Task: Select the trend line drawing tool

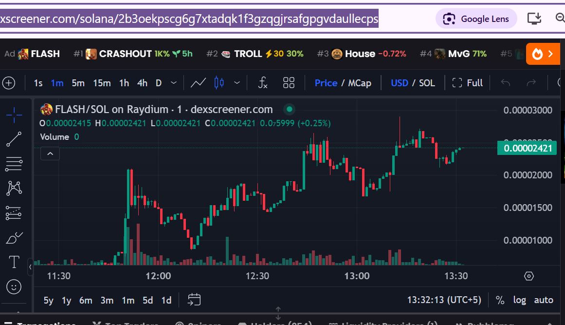Action: (x=14, y=139)
